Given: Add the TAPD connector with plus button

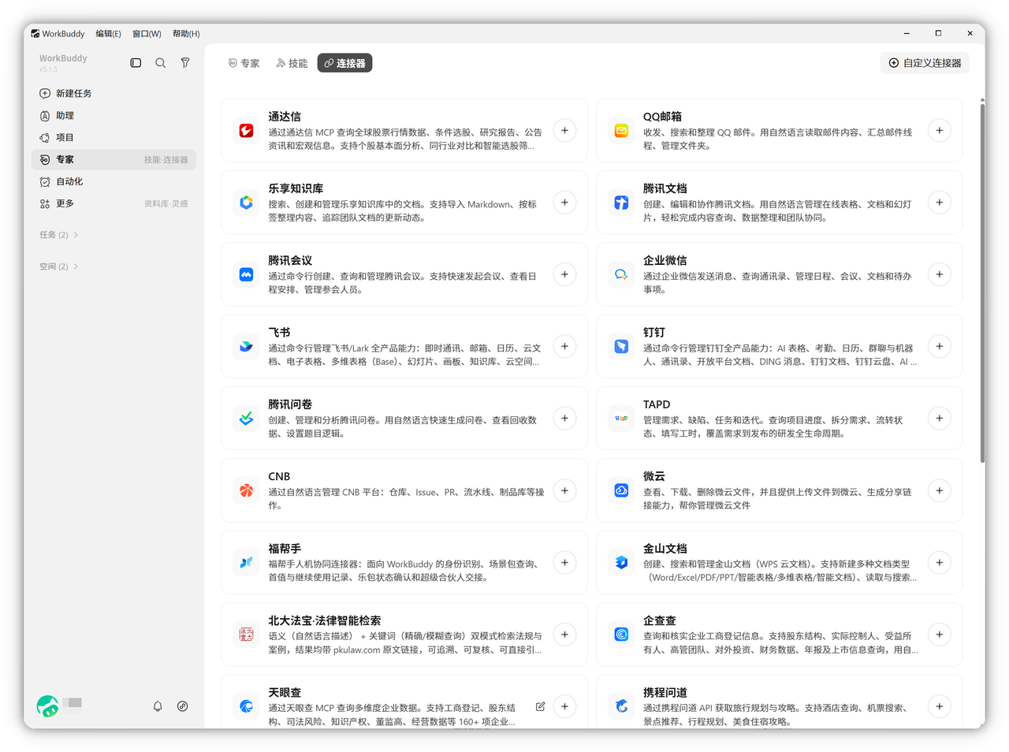Looking at the screenshot, I should pos(940,419).
